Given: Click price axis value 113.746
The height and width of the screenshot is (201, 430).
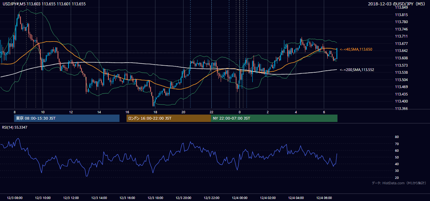Looking at the screenshot, I should (401, 29).
